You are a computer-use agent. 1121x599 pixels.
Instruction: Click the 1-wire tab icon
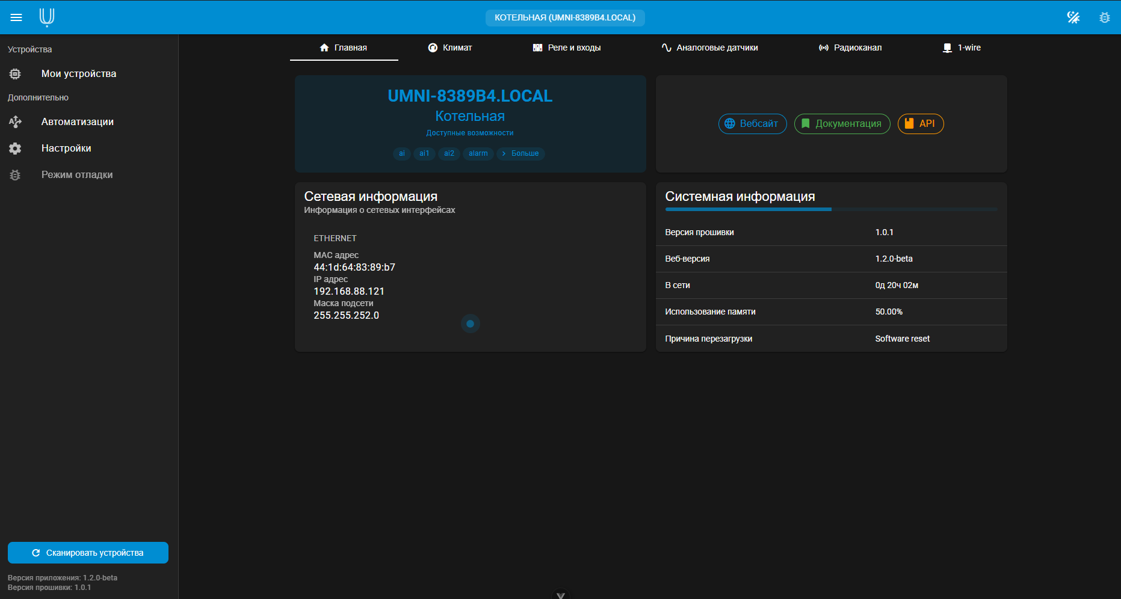pos(947,48)
